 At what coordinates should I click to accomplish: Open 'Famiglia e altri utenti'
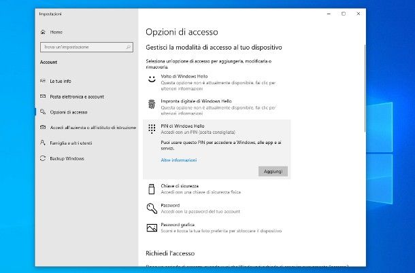point(71,143)
